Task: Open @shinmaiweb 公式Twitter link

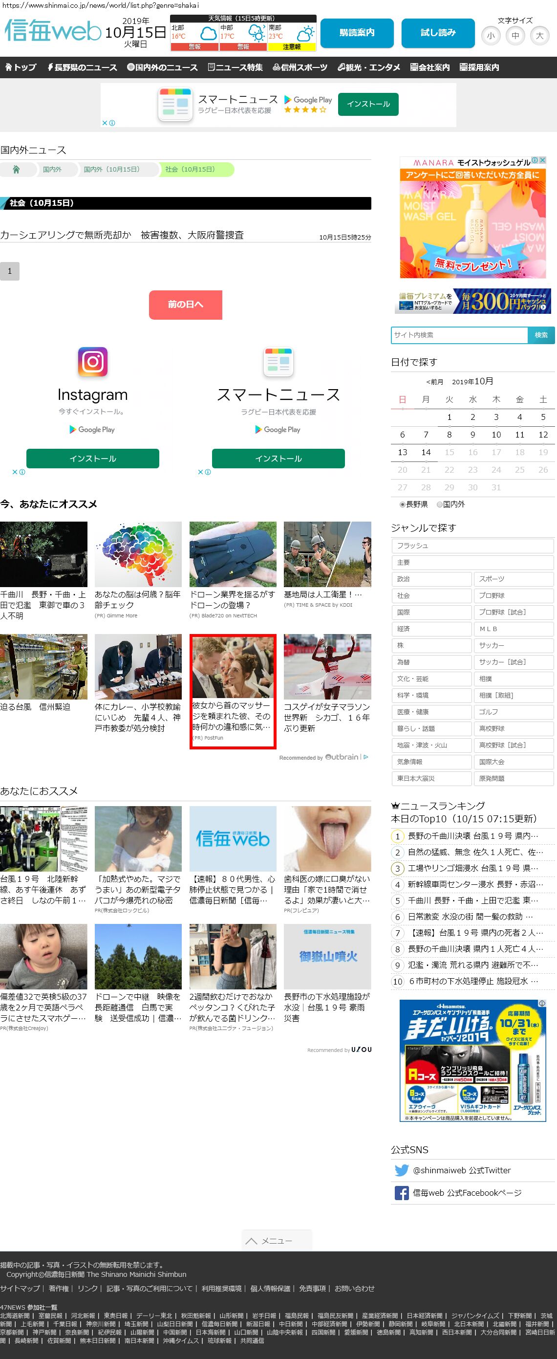Action: tap(462, 1170)
